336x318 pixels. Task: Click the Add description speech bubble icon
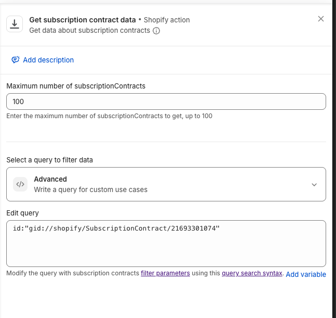pyautogui.click(x=16, y=60)
